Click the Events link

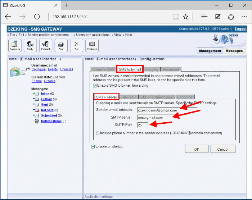[53, 69]
